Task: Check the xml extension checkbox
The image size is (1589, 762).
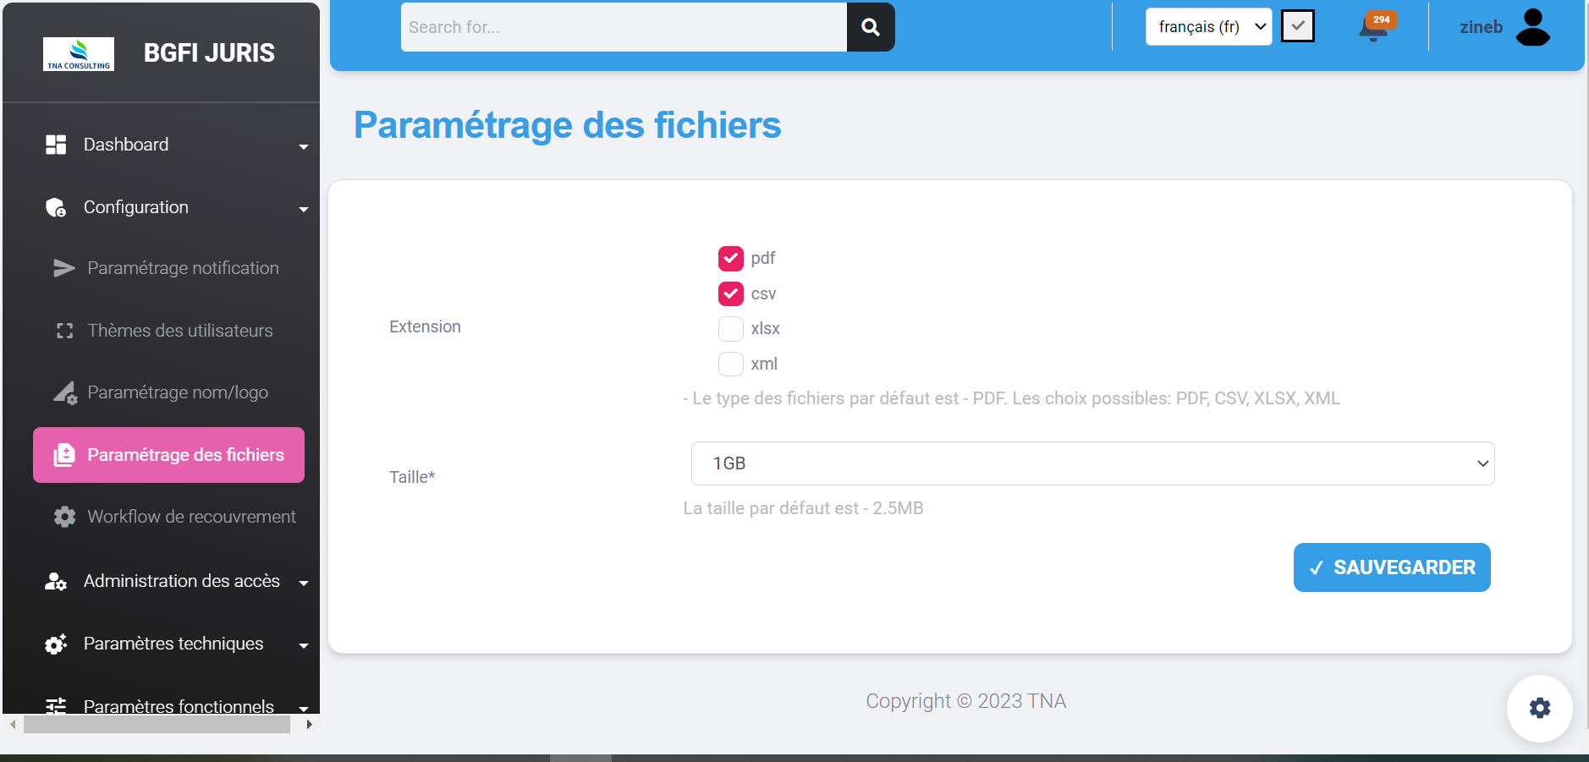Action: coord(730,364)
